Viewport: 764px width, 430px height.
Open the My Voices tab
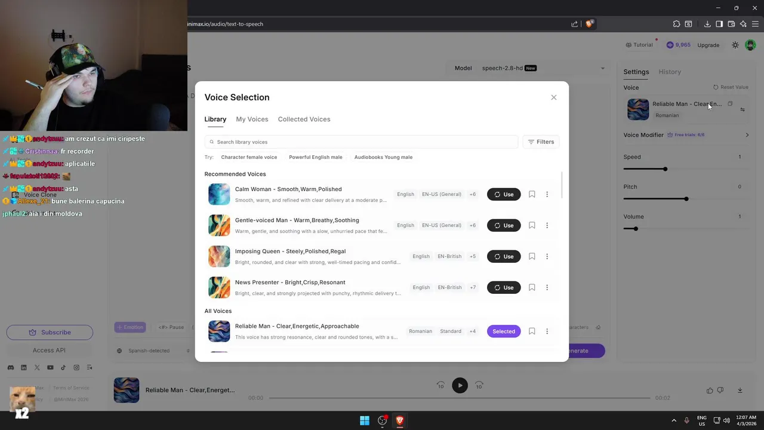coord(252,119)
